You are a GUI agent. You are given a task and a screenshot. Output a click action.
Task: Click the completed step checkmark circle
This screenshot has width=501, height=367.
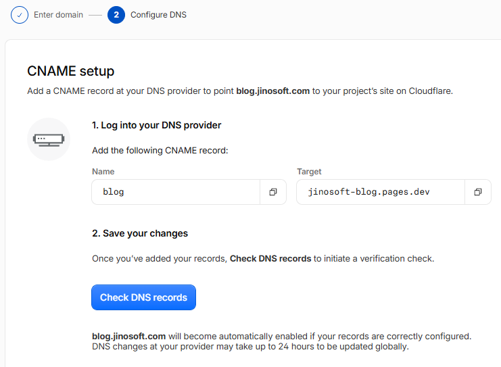(x=20, y=15)
